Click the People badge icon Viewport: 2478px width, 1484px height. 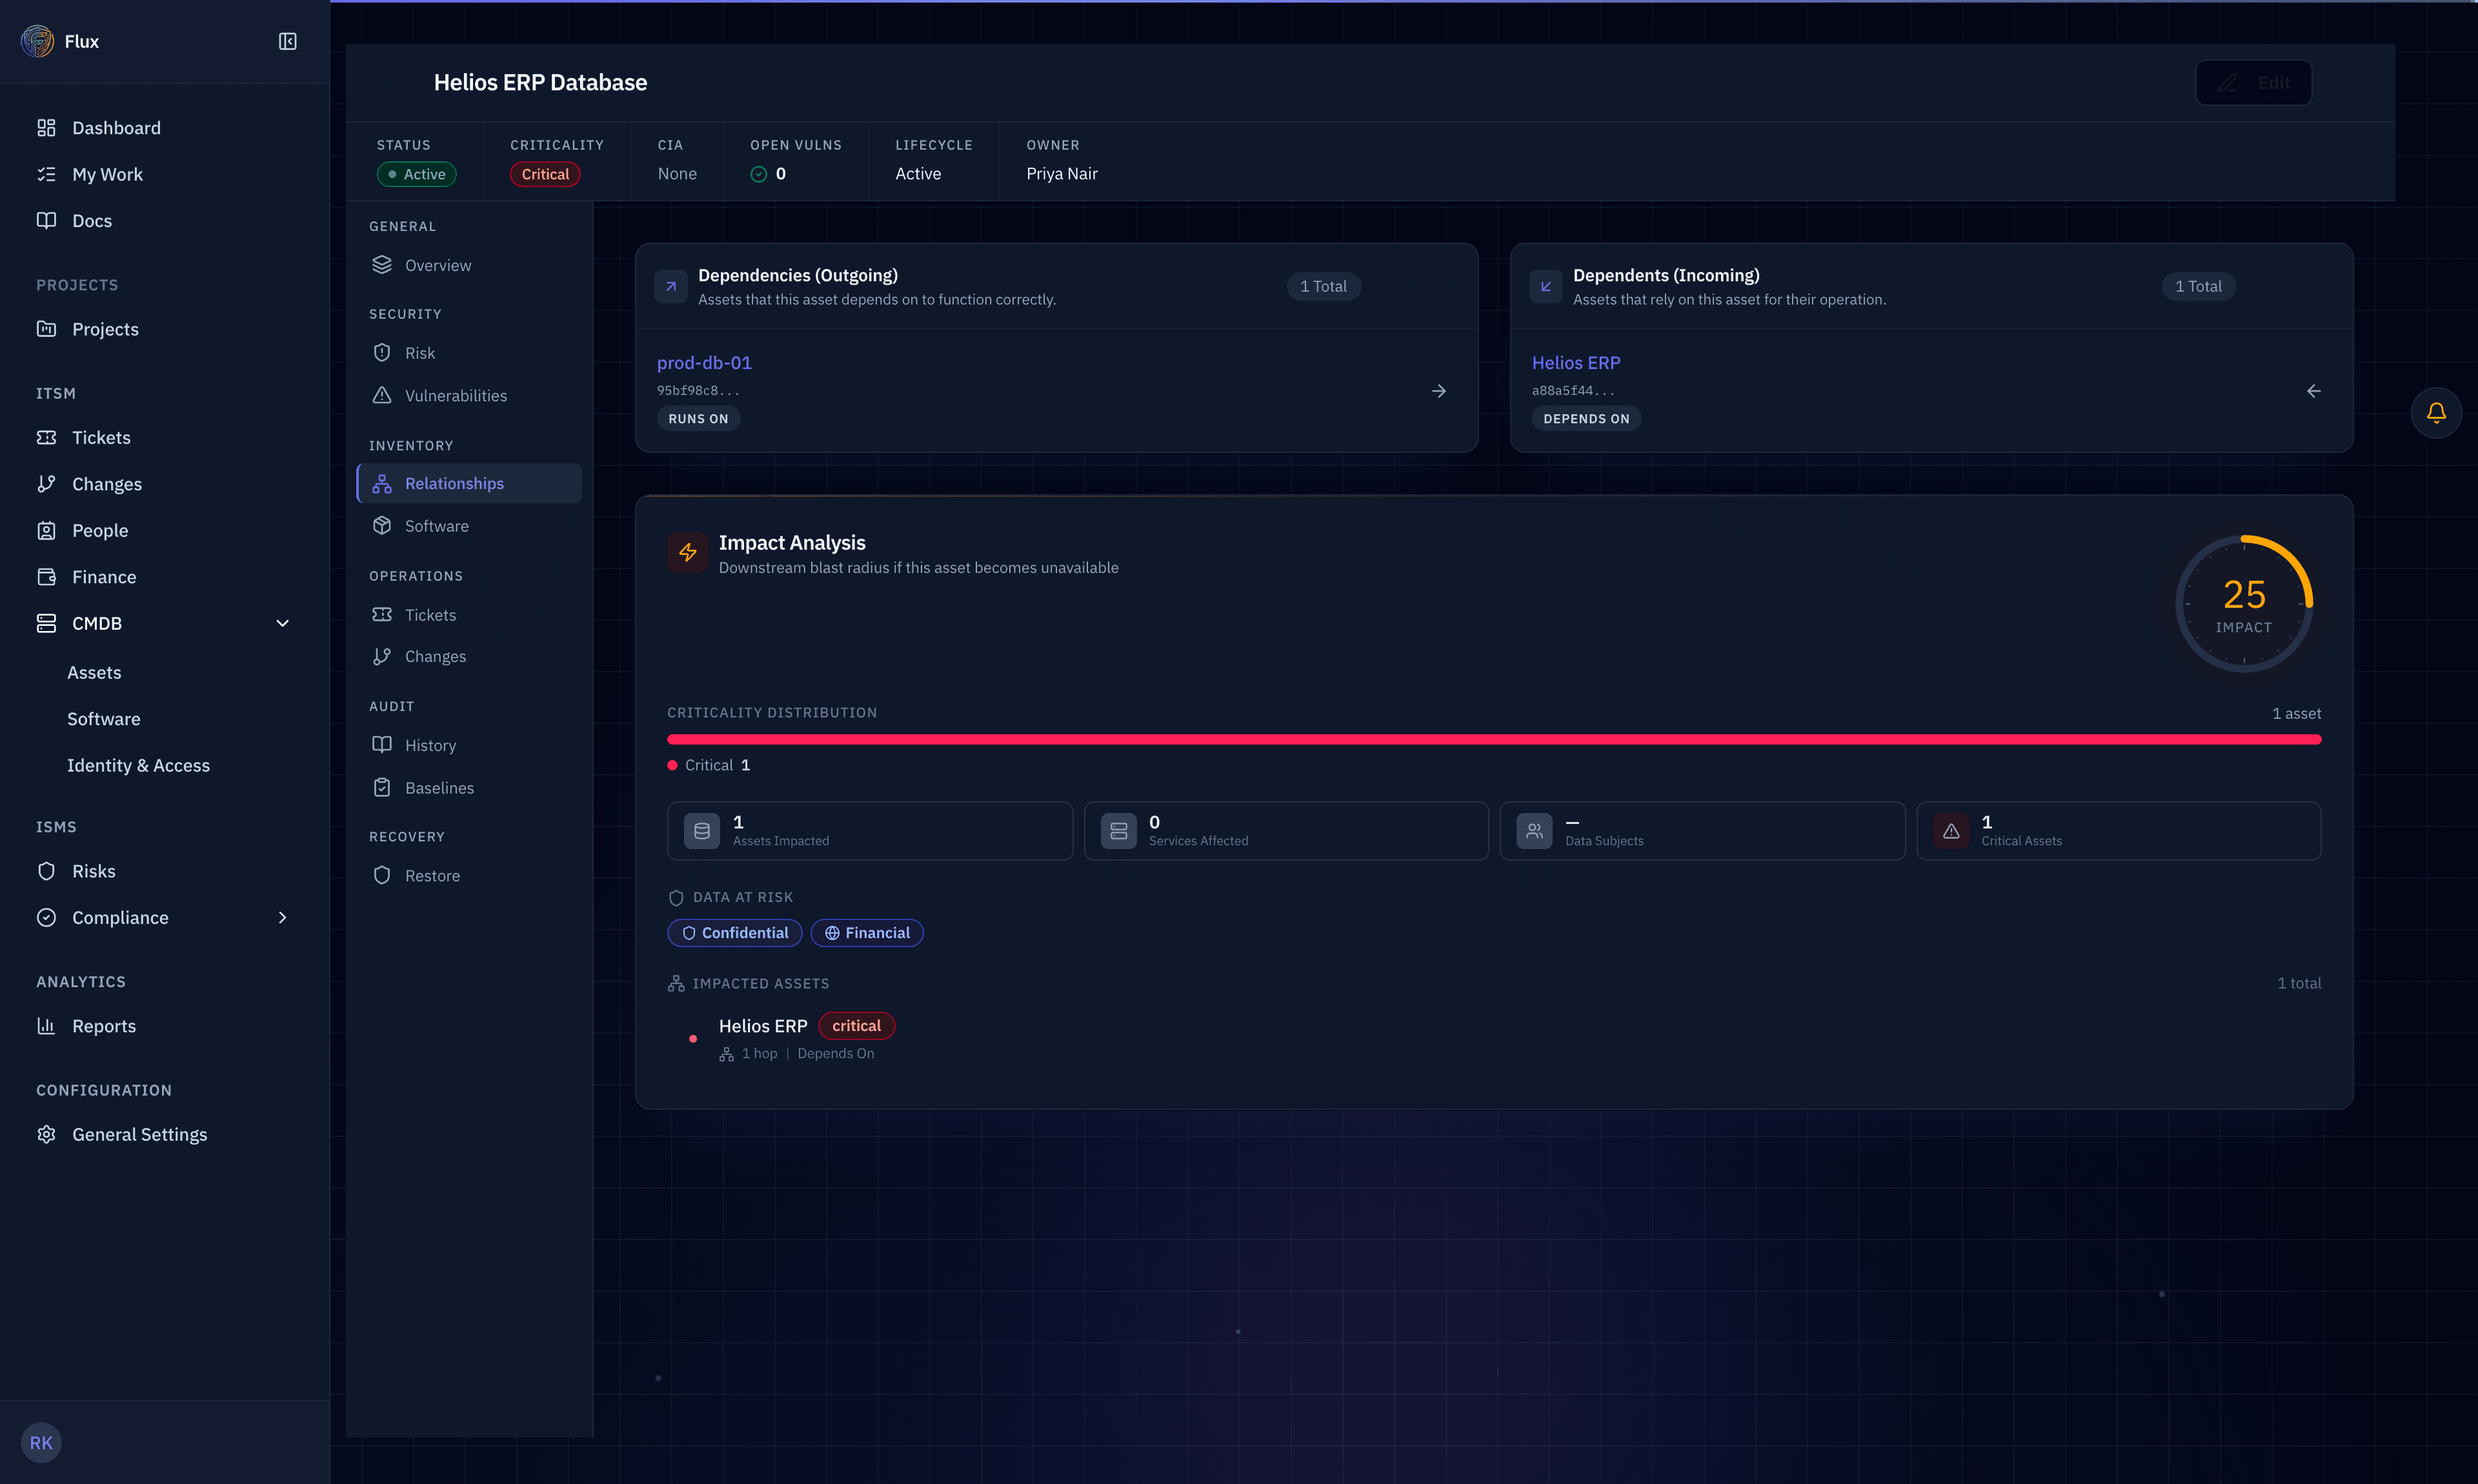[46, 530]
